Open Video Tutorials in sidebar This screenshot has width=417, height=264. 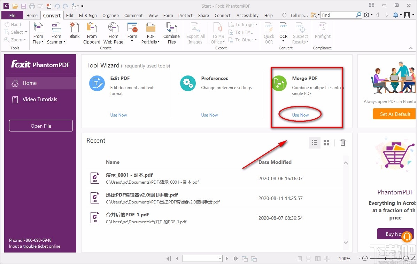coord(41,99)
